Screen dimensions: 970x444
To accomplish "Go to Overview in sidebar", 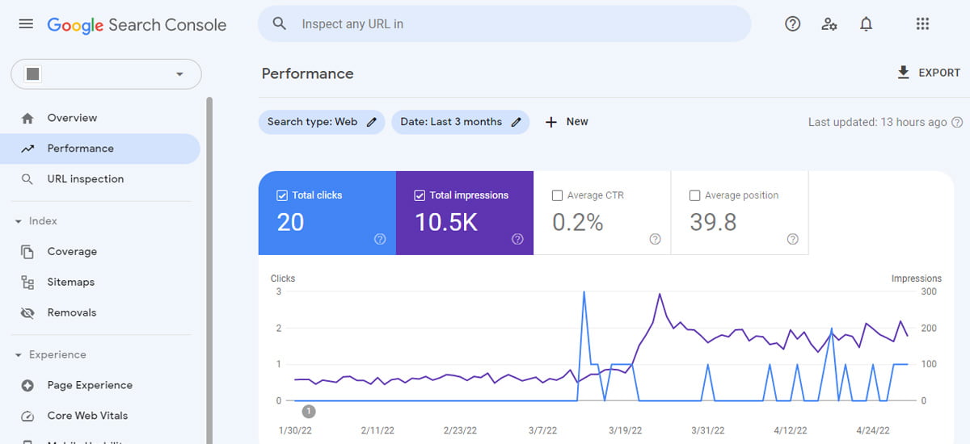I will [72, 118].
